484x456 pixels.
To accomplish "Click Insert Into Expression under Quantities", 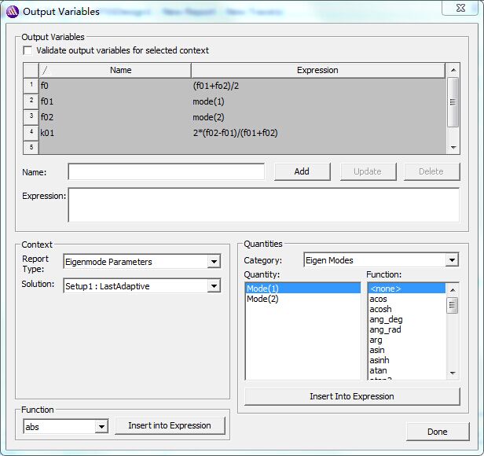I will (x=352, y=396).
